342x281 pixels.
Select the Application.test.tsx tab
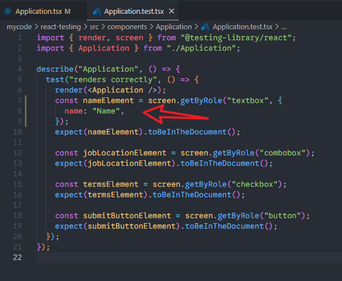pyautogui.click(x=135, y=11)
